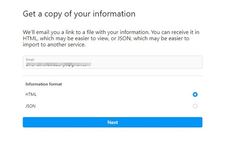Click the blurred email address text
This screenshot has width=229, height=148.
click(x=58, y=64)
